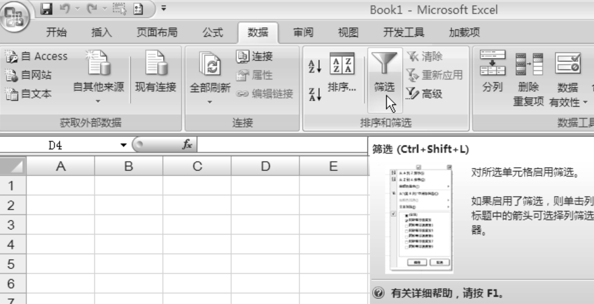
Task: Select the 数据 tab
Action: 258,32
